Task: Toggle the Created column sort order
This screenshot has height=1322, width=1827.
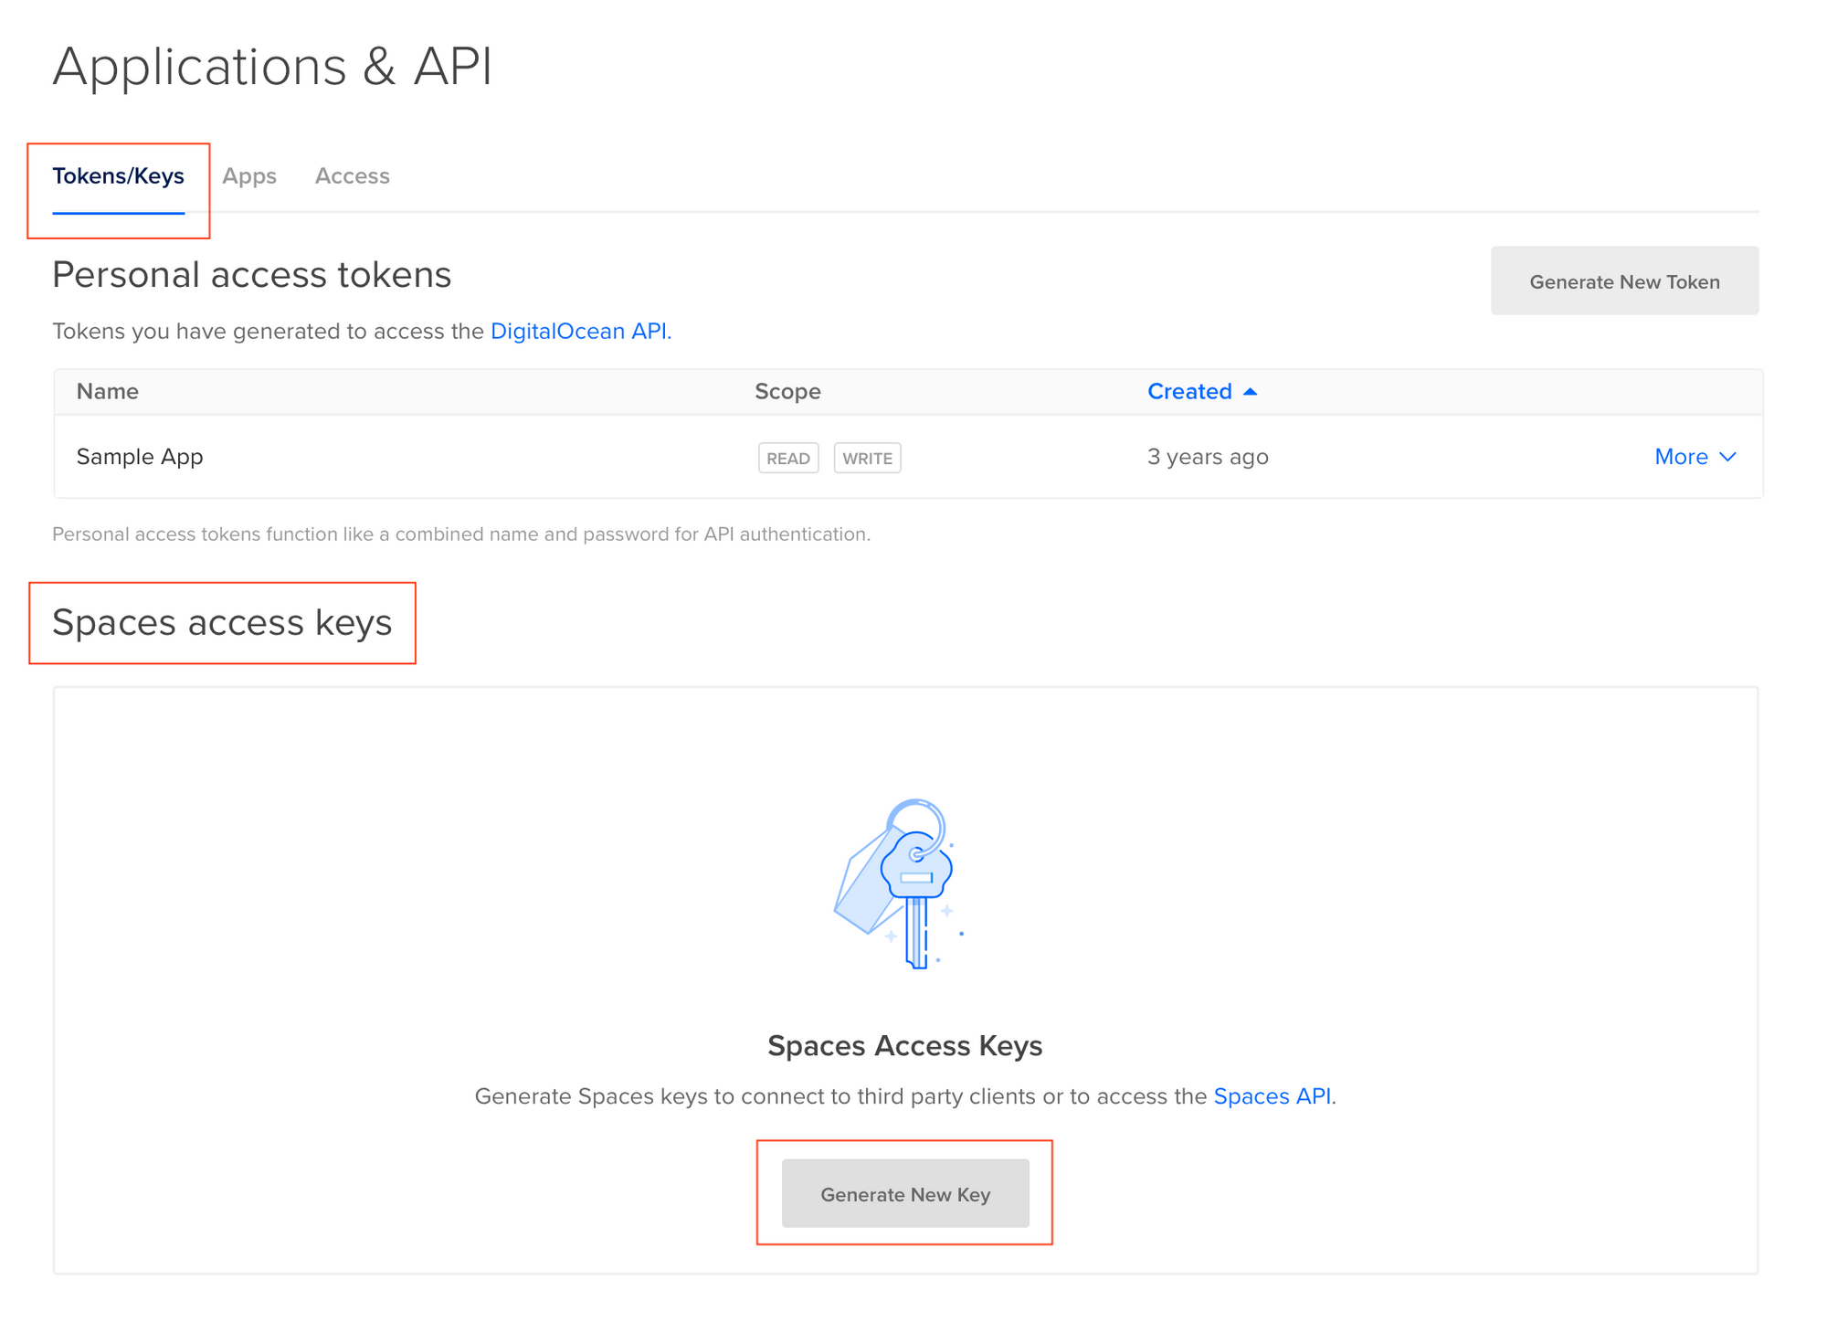Action: [1190, 391]
